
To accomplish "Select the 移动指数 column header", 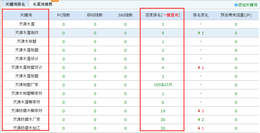I will [95, 15].
